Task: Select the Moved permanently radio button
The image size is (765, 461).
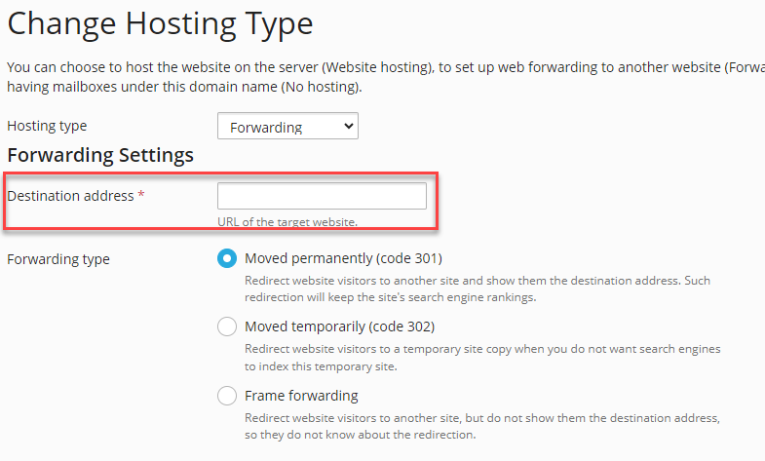Action: click(227, 258)
